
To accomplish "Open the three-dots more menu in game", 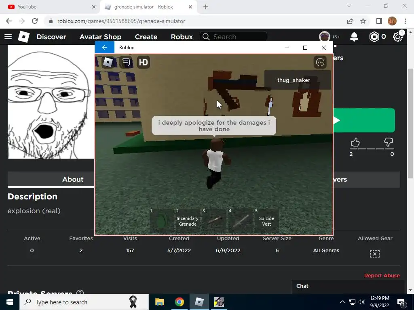I will (320, 62).
